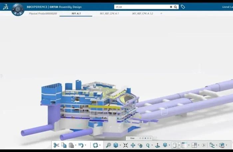Click the Copy icon in bottom toolbar
Image resolution: width=233 pixels, height=152 pixels.
(64, 145)
